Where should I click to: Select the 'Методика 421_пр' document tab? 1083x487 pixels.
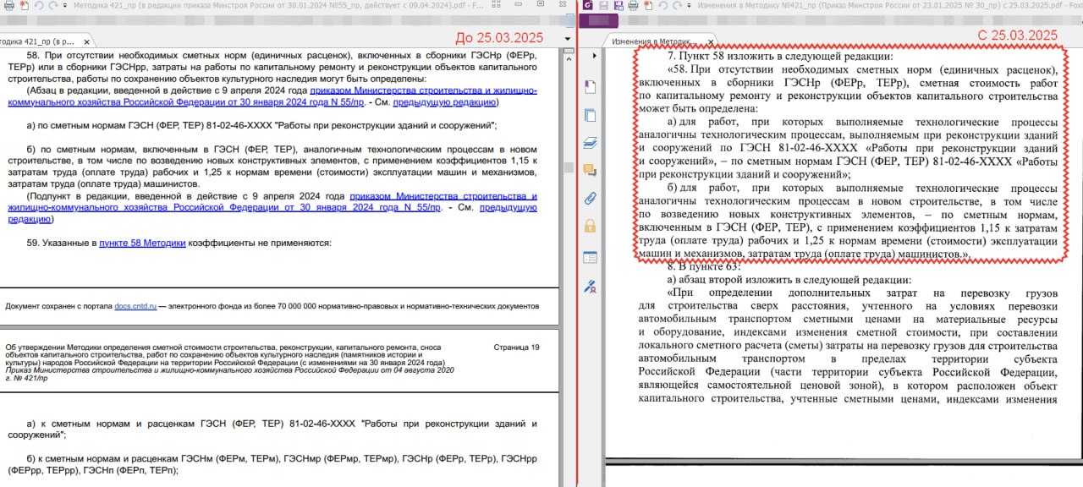coord(41,41)
